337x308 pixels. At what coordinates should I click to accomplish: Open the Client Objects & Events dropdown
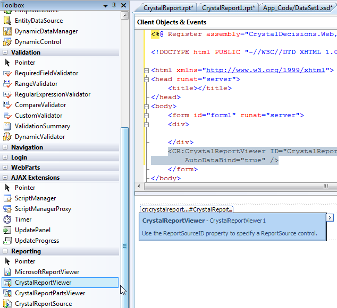(x=235, y=22)
